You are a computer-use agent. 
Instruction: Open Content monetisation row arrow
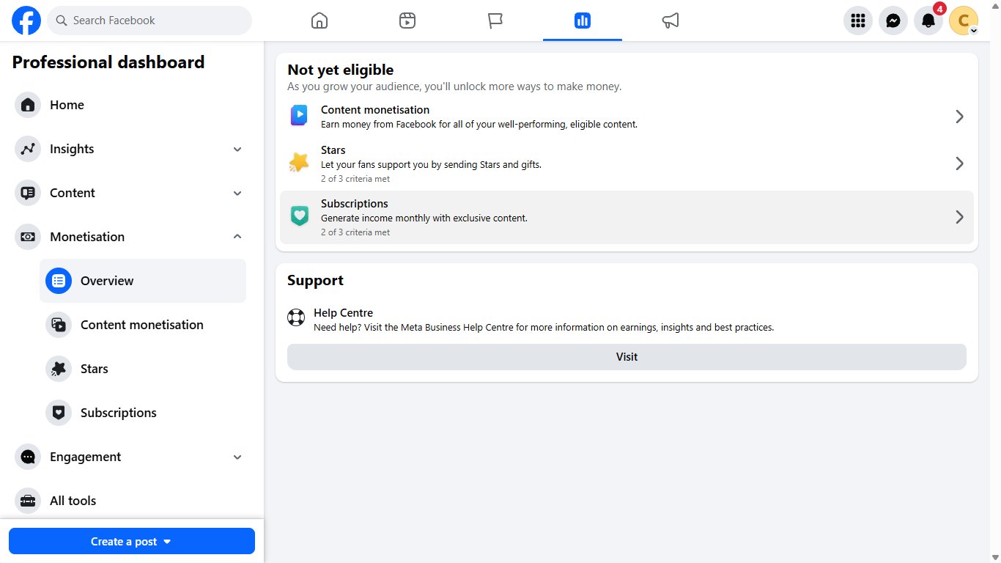pos(959,117)
